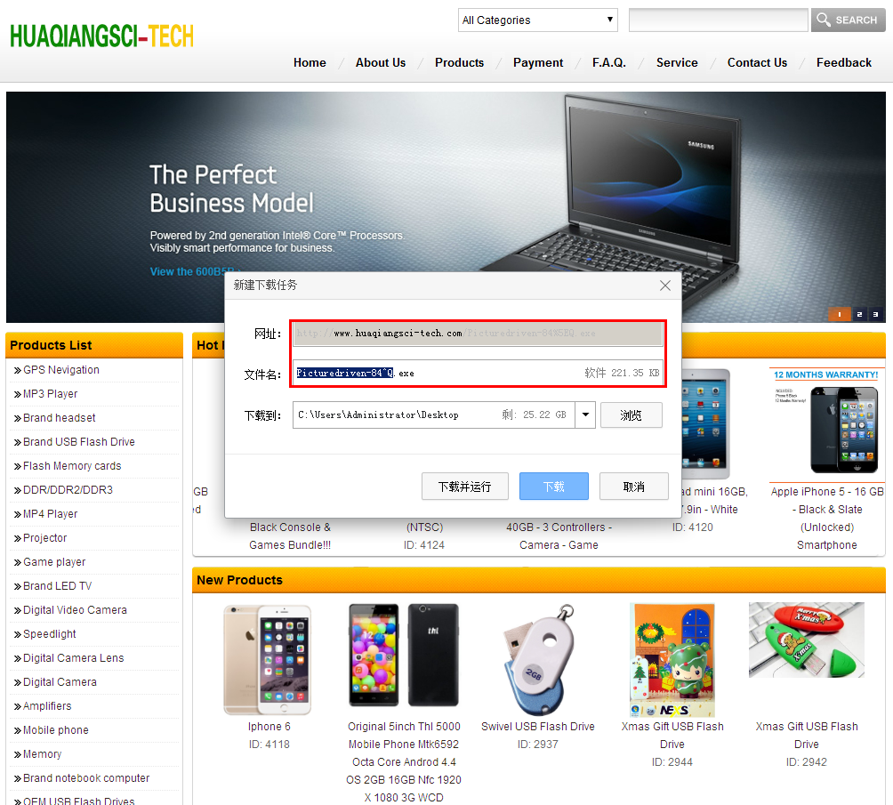The image size is (893, 805).
Task: Select banner slide 1 indicator
Action: [x=839, y=314]
